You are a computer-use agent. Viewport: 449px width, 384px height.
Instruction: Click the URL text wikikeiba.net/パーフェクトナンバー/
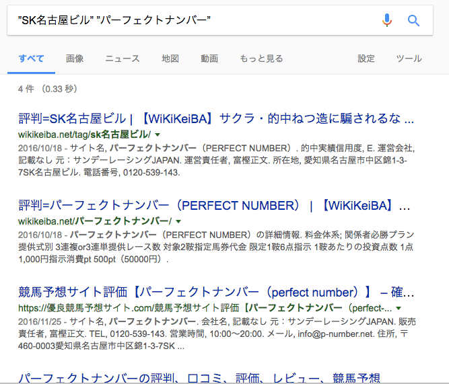tap(95, 221)
